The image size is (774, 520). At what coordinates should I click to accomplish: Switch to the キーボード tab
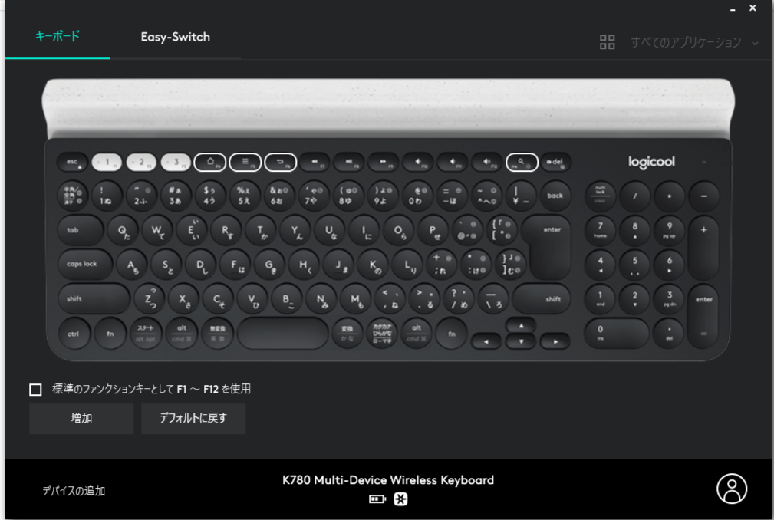point(58,37)
